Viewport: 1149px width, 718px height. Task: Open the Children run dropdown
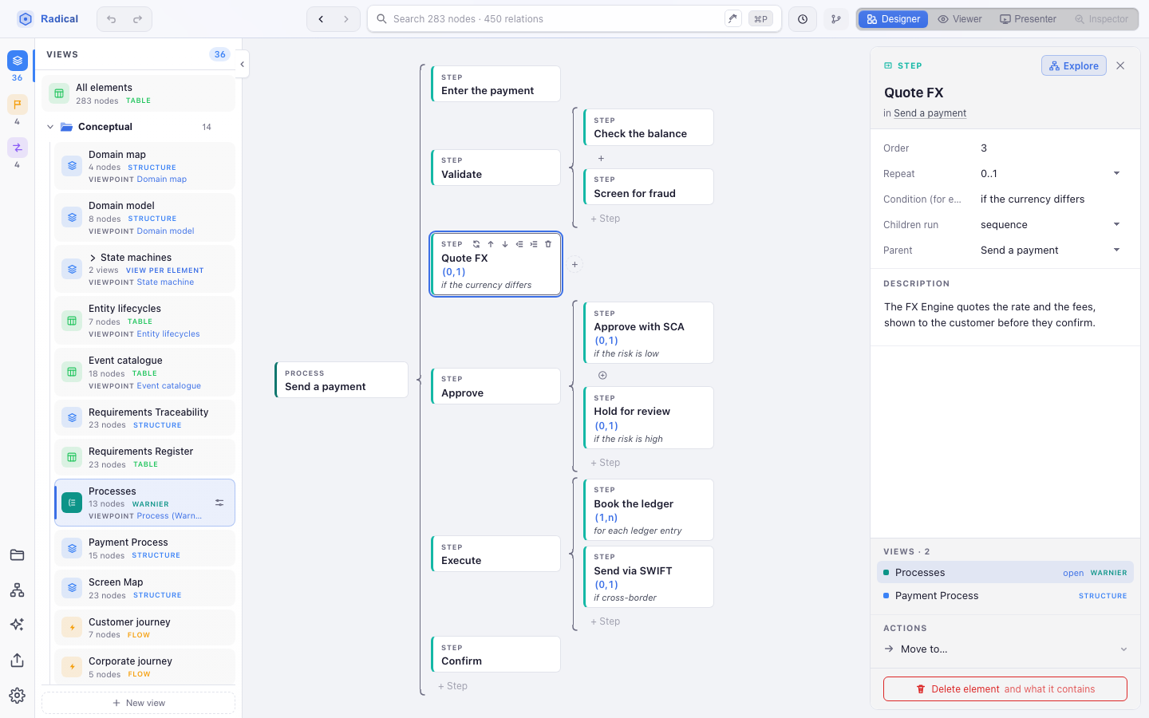(1050, 225)
